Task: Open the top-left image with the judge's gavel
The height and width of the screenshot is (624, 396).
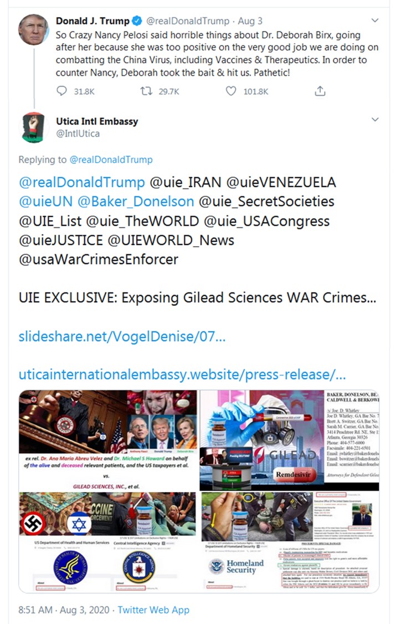Action: point(107,440)
